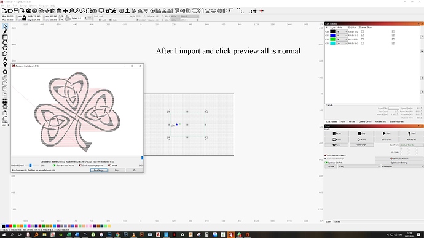Click the Pan/Move crosshair icon
This screenshot has height=238, width=424.
tap(65, 11)
